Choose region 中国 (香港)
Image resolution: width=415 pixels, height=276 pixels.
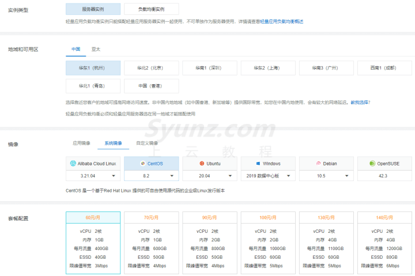(152, 86)
